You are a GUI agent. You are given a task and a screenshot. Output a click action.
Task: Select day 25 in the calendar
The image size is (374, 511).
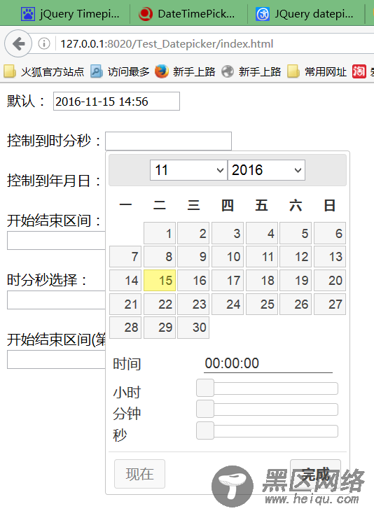262,304
